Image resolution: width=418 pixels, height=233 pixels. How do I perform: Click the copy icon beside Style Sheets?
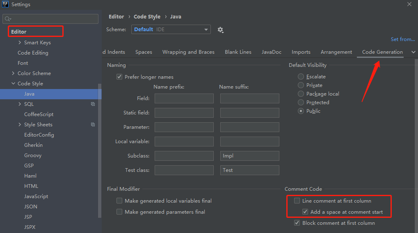pyautogui.click(x=93, y=125)
